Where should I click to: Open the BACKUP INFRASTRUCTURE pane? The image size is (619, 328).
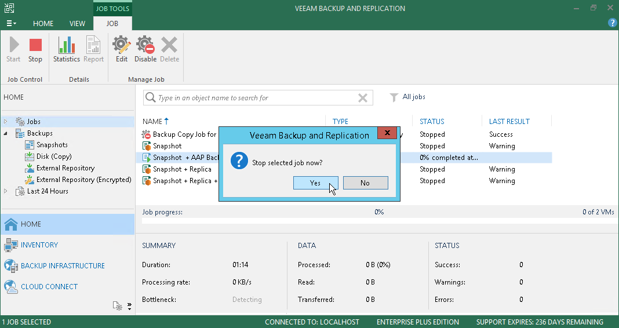67,265
